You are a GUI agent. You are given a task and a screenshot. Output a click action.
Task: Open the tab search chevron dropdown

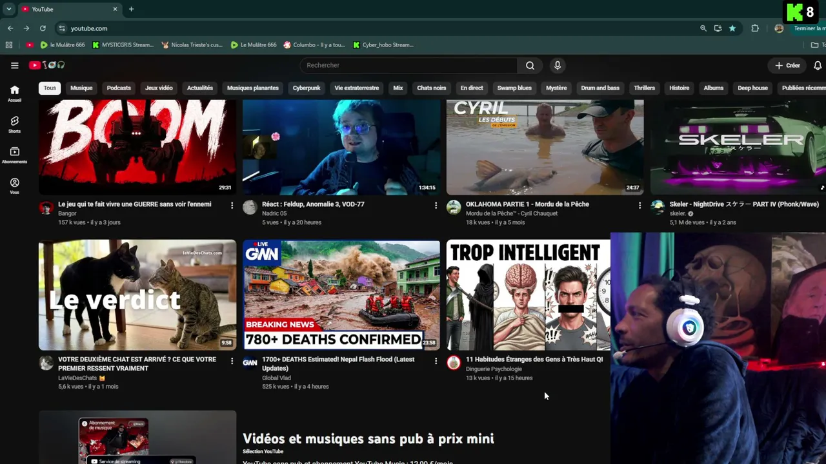click(9, 9)
